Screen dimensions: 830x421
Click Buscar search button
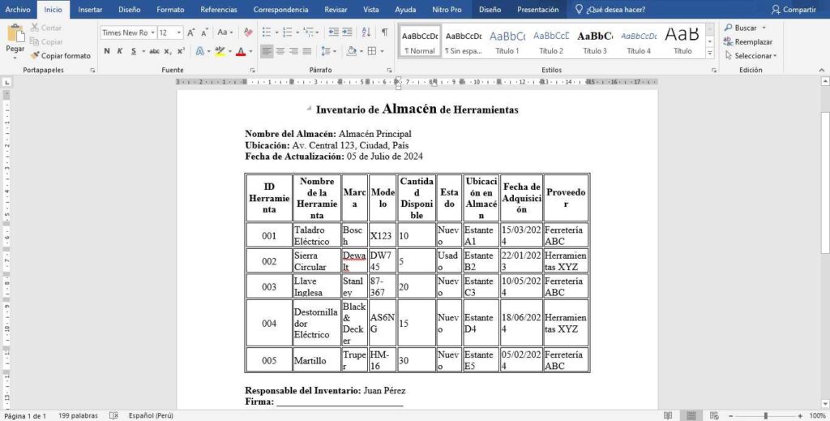(741, 28)
